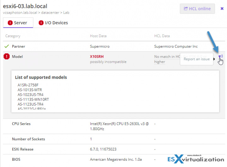Click the external link icon in HCL online
Image resolution: width=227 pixels, height=167 pixels.
186,9
